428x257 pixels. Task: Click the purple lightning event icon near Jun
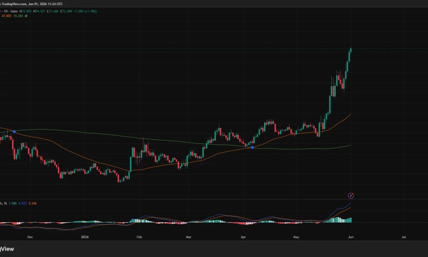(351, 196)
